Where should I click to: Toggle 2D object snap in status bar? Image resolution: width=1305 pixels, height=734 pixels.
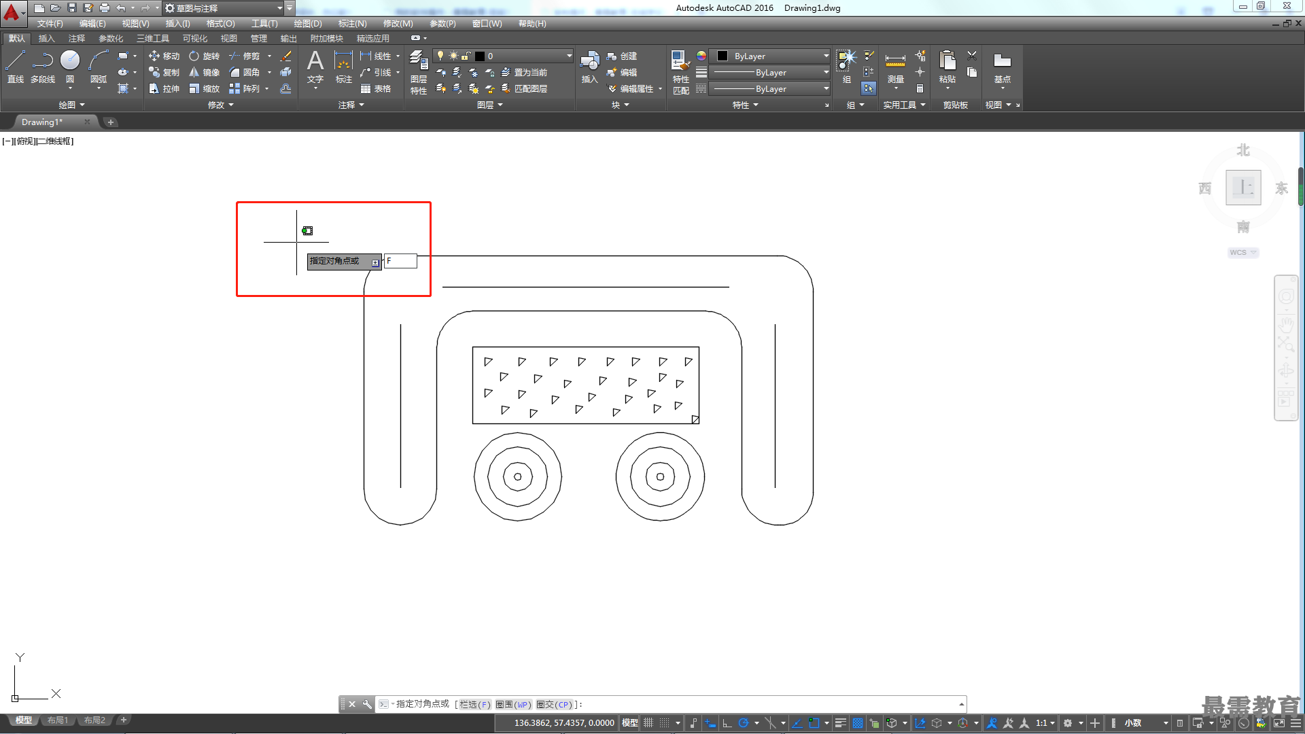[x=814, y=723]
